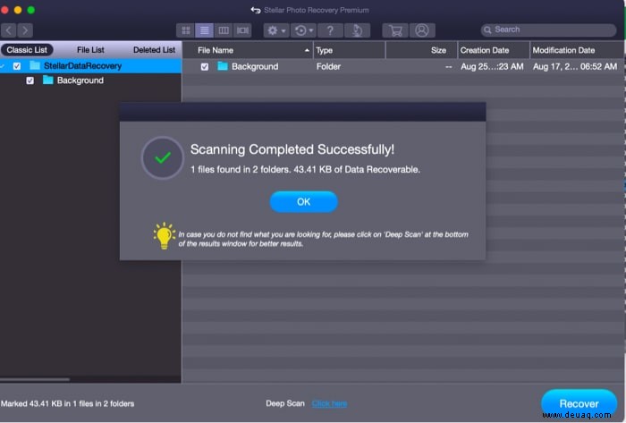Click the 'Marked 43.41 KB' status text
The width and height of the screenshot is (626, 423).
67,403
